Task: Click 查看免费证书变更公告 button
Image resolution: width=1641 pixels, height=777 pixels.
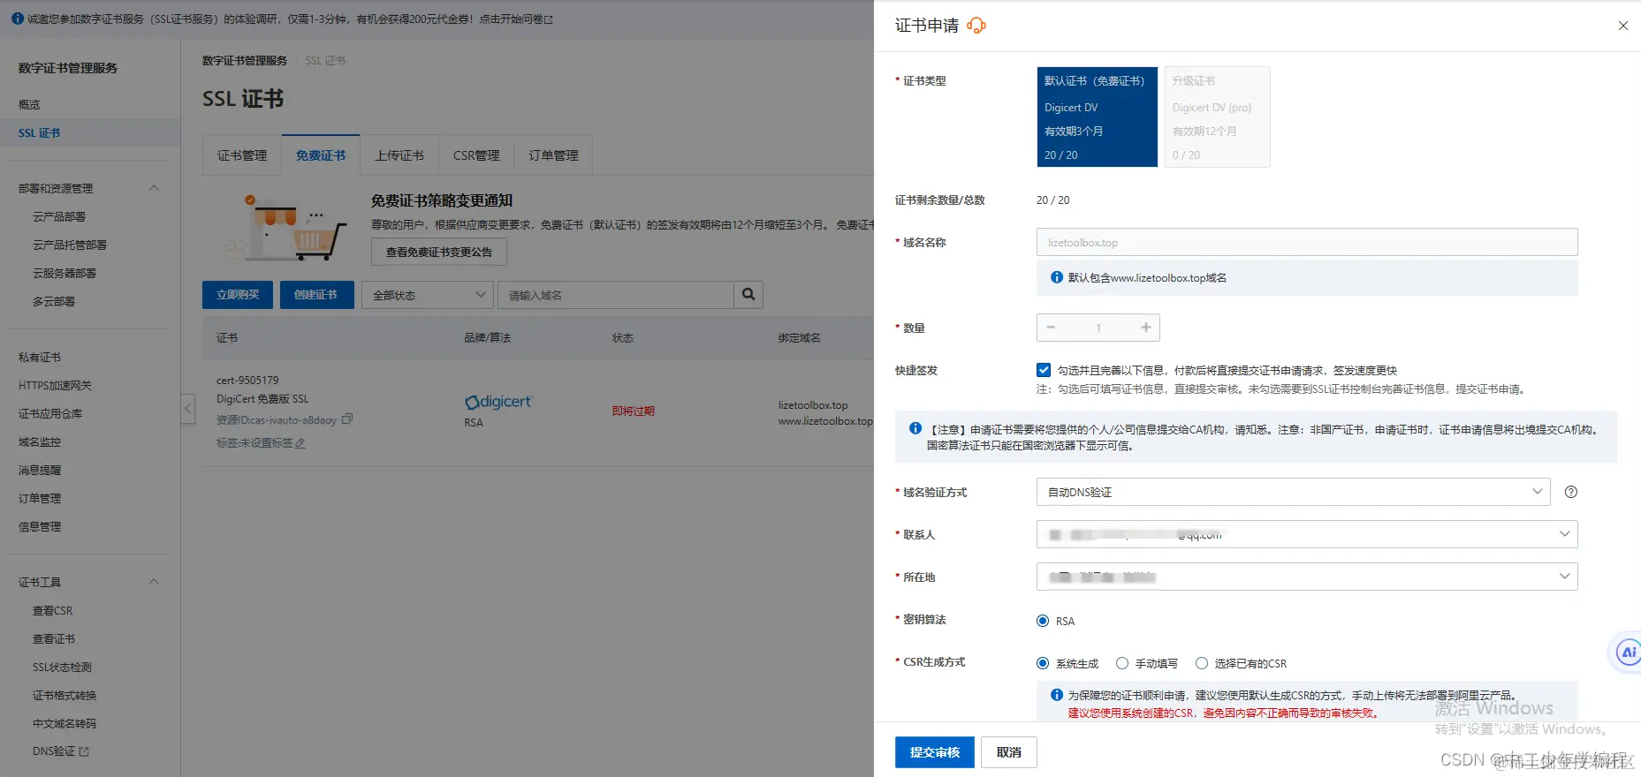Action: pyautogui.click(x=439, y=252)
